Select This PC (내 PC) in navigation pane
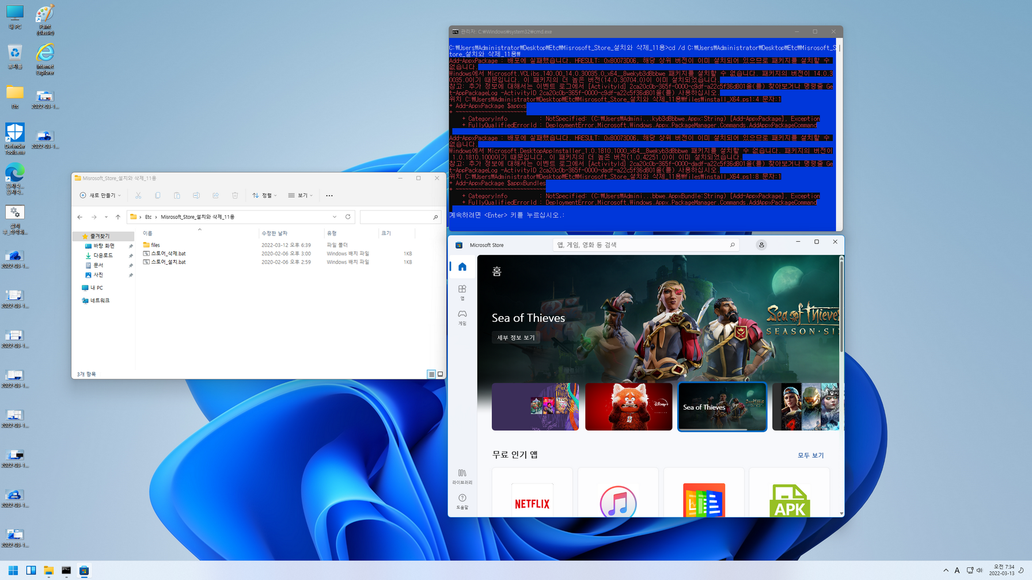The height and width of the screenshot is (580, 1032). (x=96, y=288)
